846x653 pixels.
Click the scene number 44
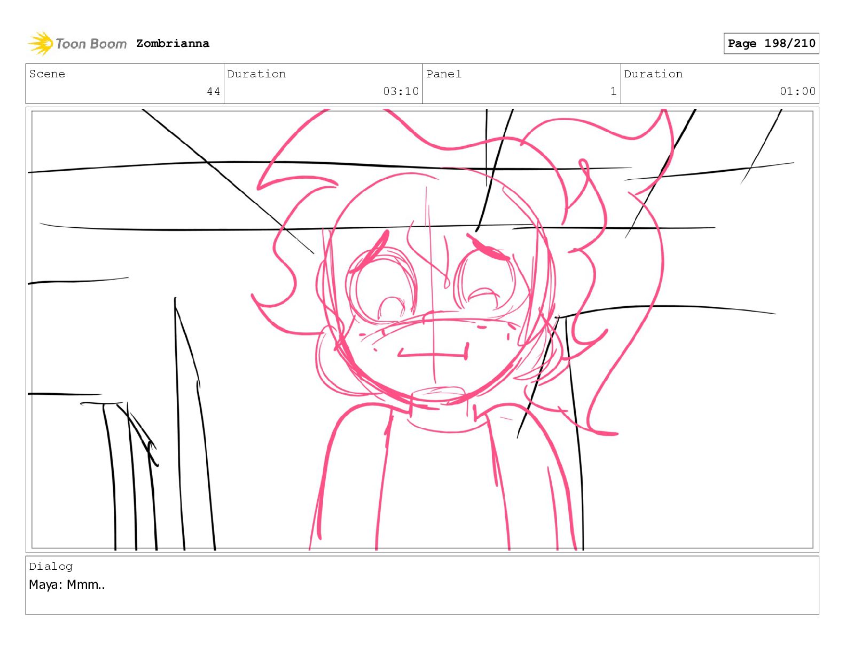[x=214, y=91]
